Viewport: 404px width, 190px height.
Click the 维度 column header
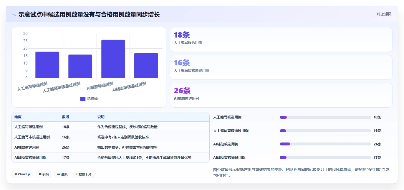[18, 117]
